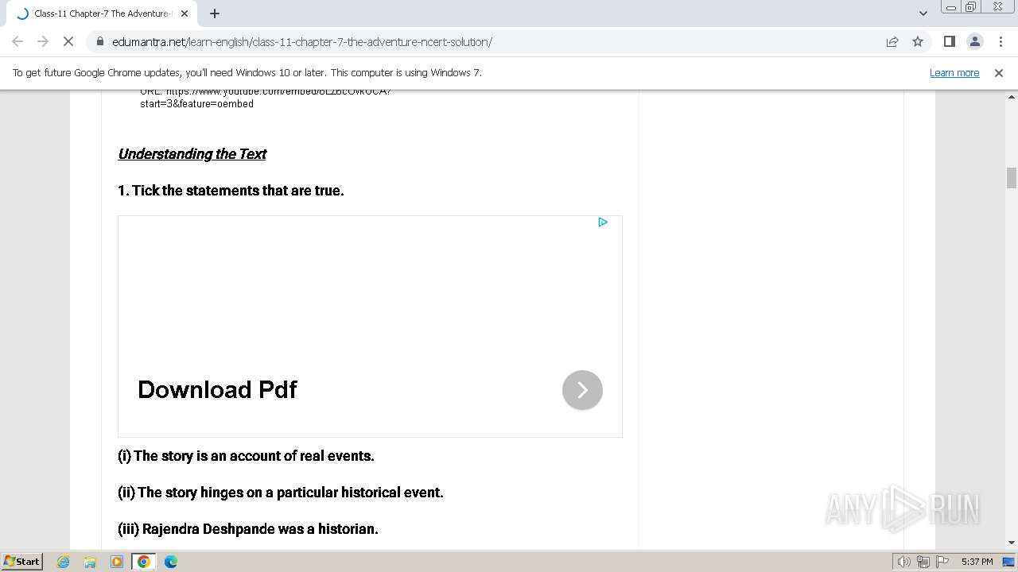Viewport: 1018px width, 572px height.
Task: Stop loading the page
Action: coord(68,41)
